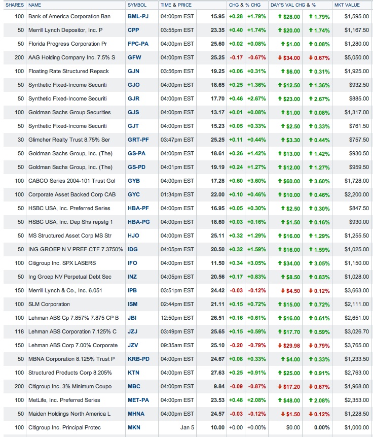This screenshot has height=437, width=373.
Task: Click the GJS ticker symbol
Action: pyautogui.click(x=133, y=112)
